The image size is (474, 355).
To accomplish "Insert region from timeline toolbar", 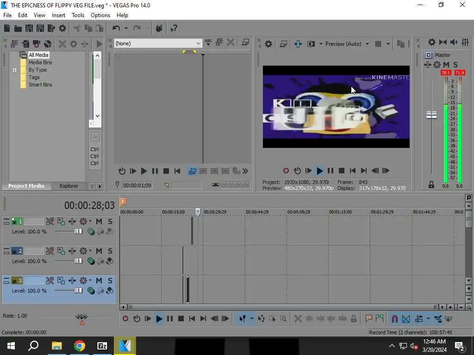I will (x=380, y=319).
